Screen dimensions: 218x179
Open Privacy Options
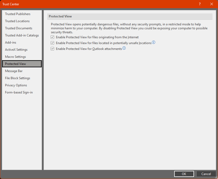[16, 85]
